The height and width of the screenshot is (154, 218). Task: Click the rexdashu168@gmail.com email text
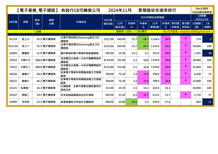(x=195, y=32)
